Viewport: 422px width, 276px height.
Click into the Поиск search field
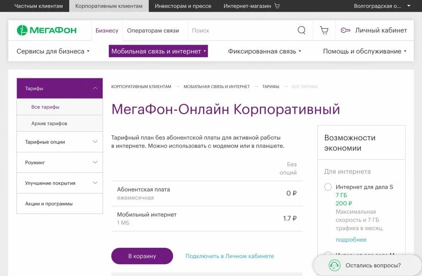242,30
